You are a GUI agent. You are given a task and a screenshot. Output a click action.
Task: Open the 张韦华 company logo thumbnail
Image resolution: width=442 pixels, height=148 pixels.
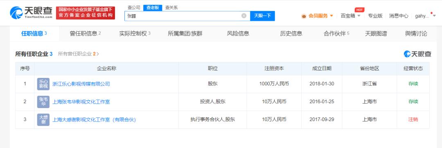43,102
